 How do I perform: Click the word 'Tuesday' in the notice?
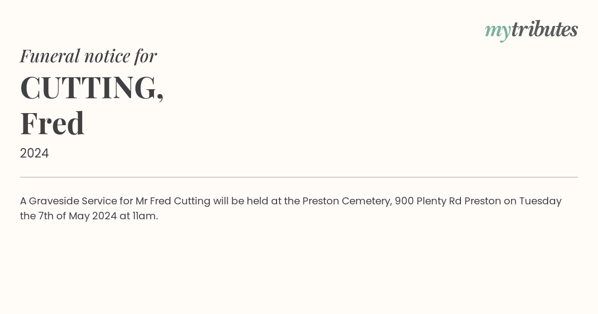coord(540,201)
